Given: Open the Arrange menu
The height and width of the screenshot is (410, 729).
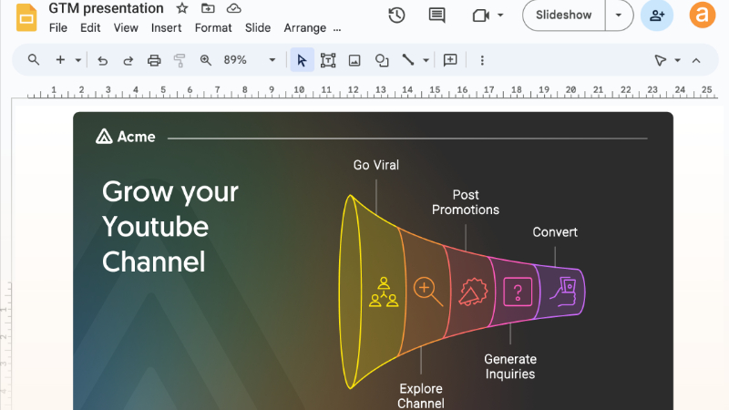Looking at the screenshot, I should point(305,28).
